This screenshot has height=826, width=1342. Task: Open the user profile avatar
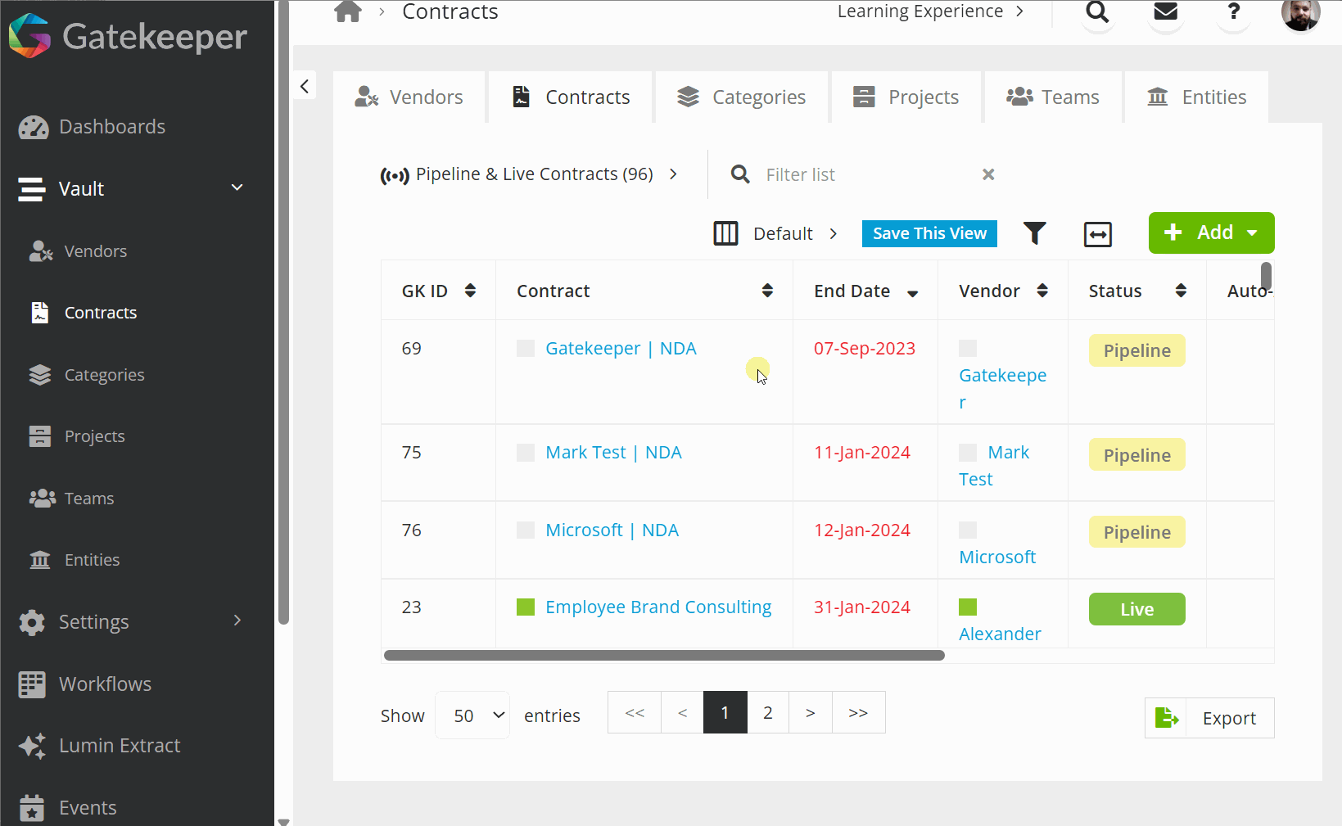click(x=1300, y=13)
